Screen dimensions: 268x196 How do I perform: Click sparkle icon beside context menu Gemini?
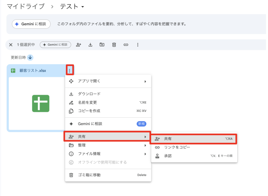tap(71, 124)
